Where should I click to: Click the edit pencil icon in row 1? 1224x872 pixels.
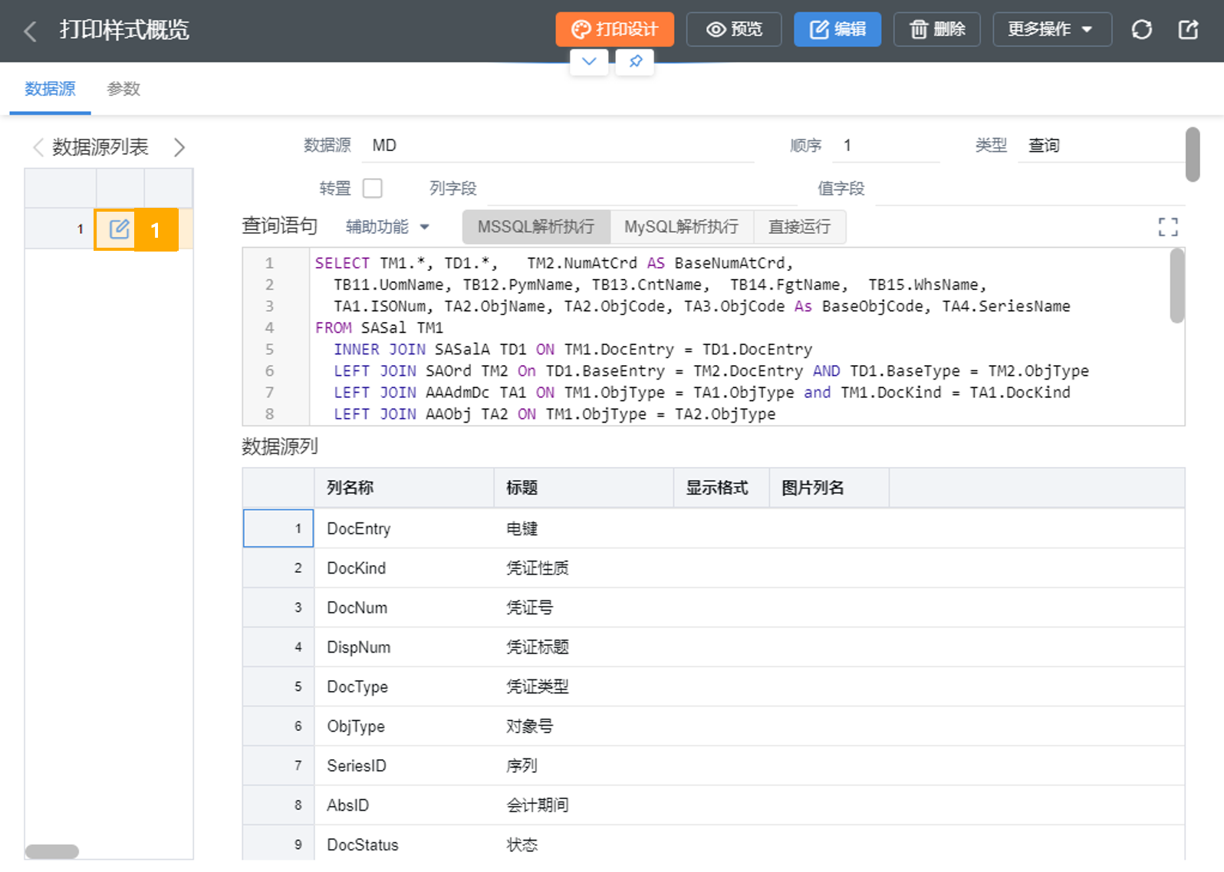(119, 229)
